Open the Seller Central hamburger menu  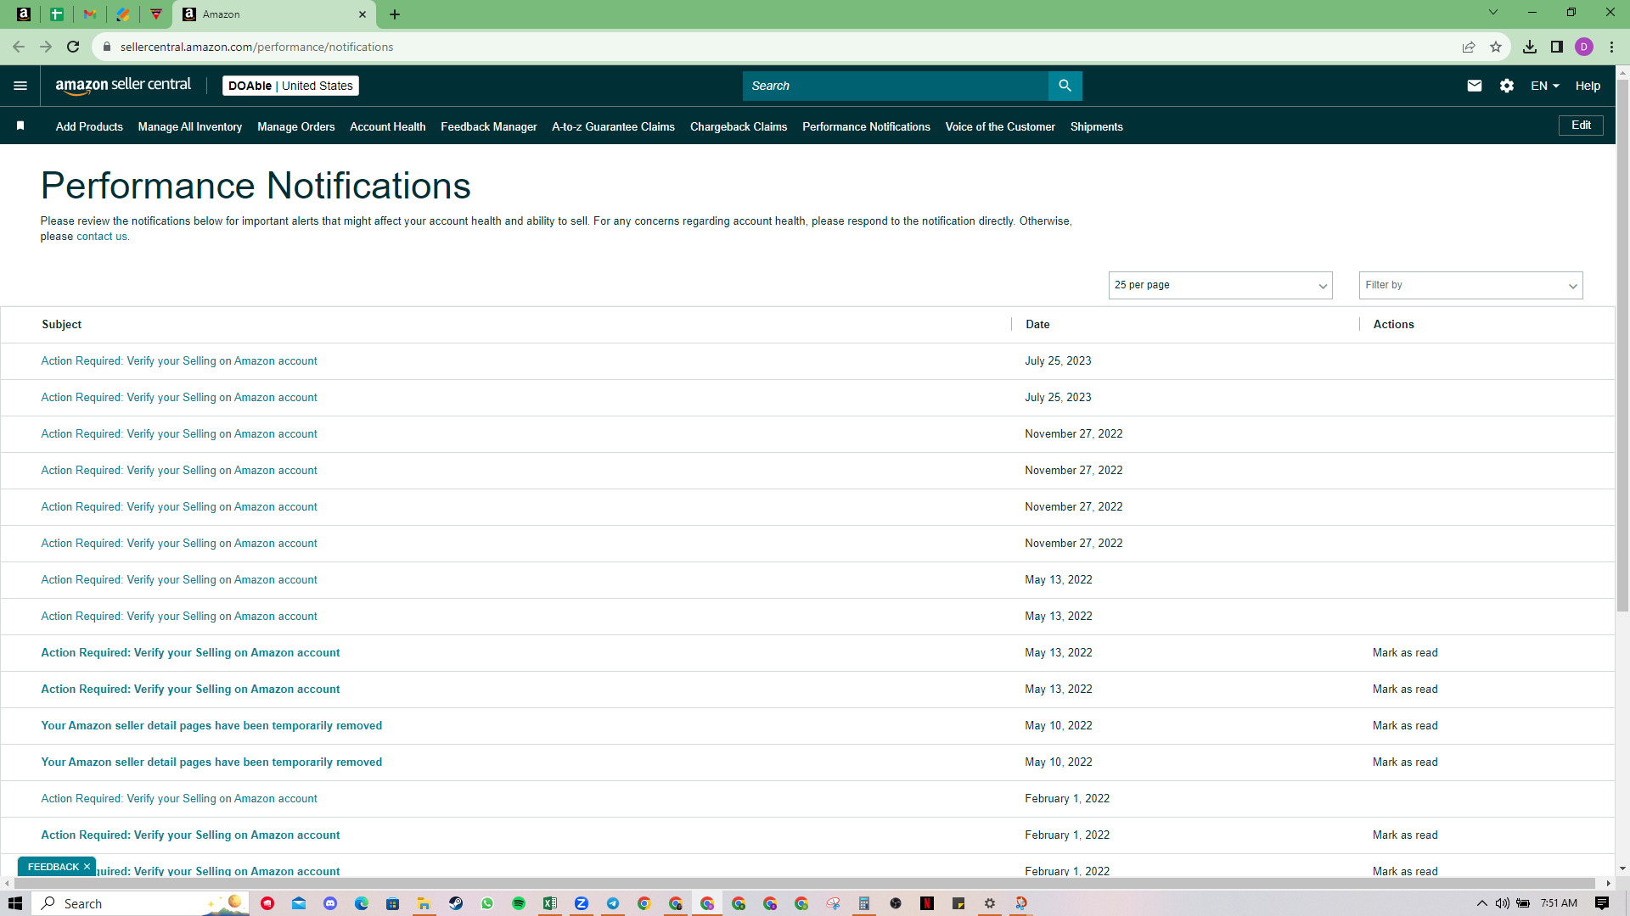(20, 86)
